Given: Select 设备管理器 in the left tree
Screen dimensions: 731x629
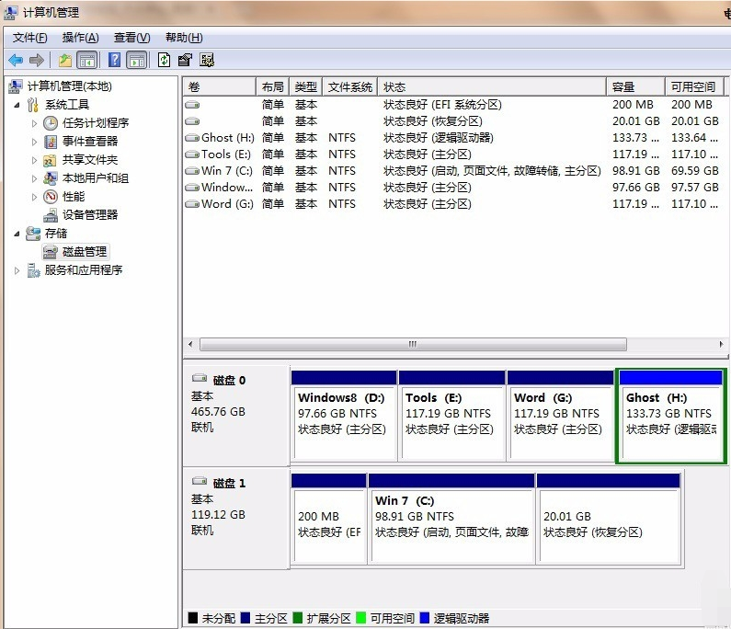Looking at the screenshot, I should (89, 214).
